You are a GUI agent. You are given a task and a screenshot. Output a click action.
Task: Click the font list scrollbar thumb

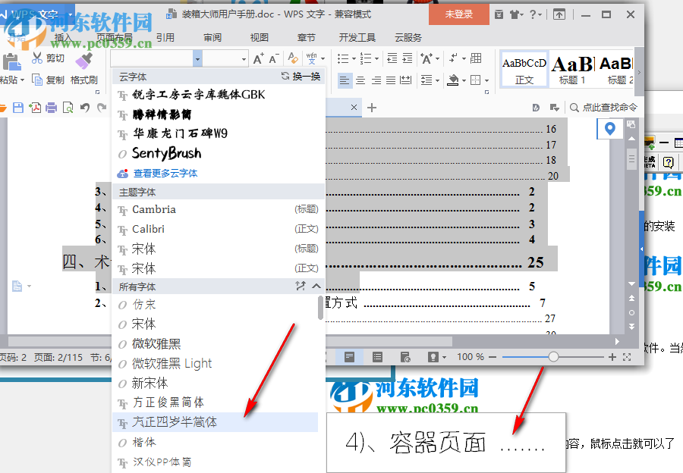click(x=320, y=308)
